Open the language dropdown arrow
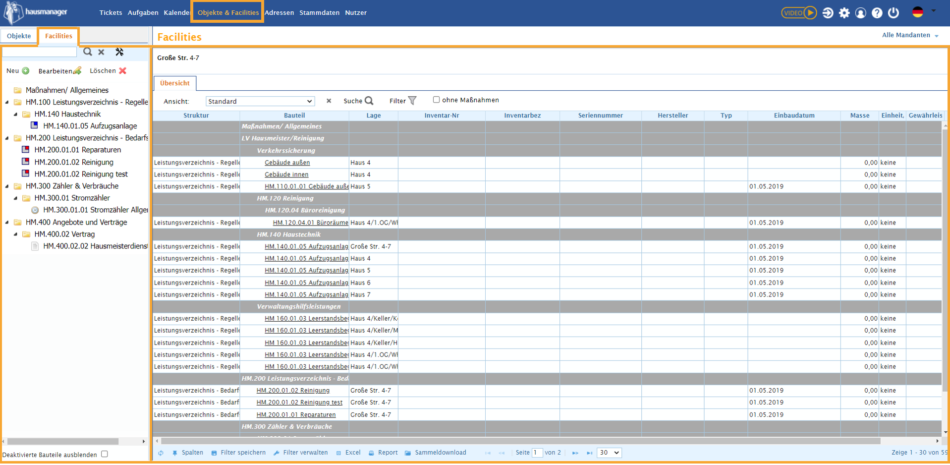Screen dimensions: 950x465 point(934,11)
